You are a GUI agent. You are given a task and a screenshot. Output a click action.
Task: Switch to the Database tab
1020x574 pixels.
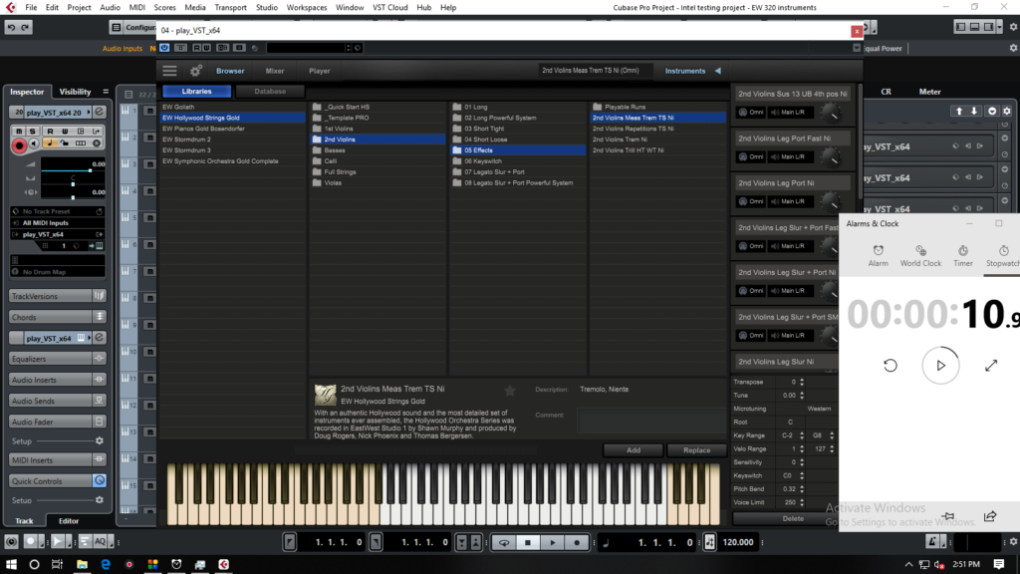point(270,91)
